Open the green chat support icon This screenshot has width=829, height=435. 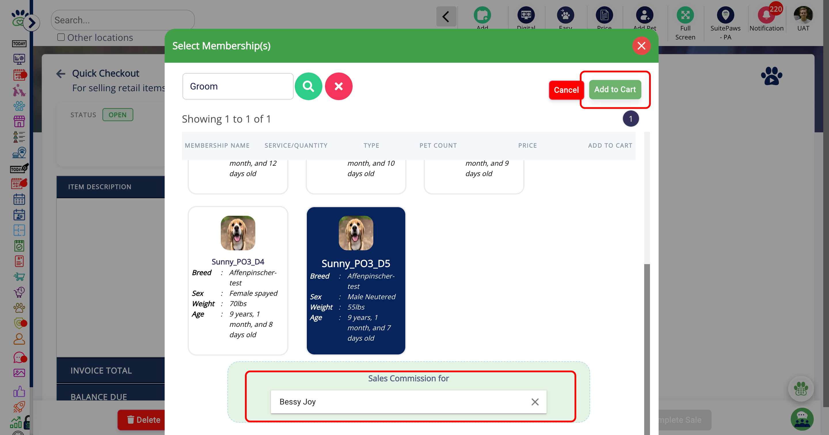click(x=802, y=419)
